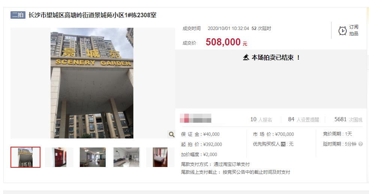The width and height of the screenshot is (369, 194).
Task: Click the blurred bidder name
Action: [196, 118]
